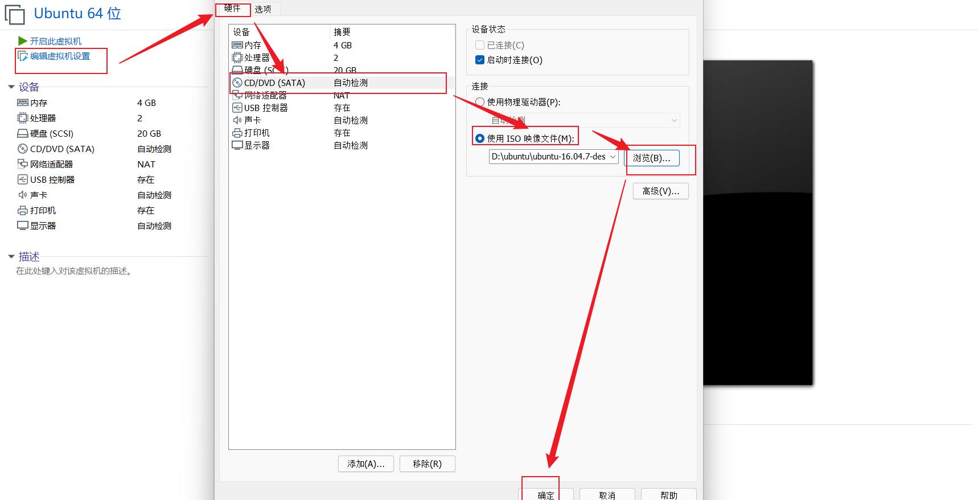Collapse the 设备 section in the VM summary
The width and height of the screenshot is (978, 500).
(x=11, y=87)
